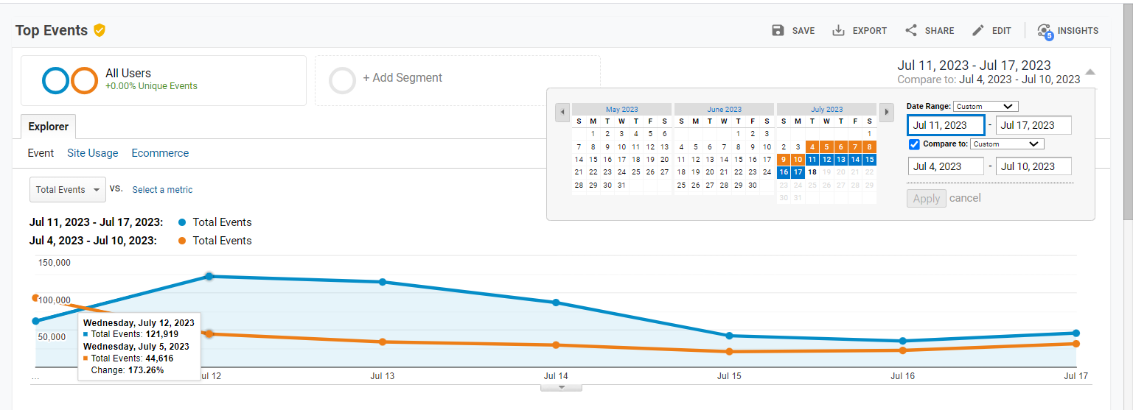Click Select a metric link
Viewport: 1133px width, 410px height.
click(162, 190)
